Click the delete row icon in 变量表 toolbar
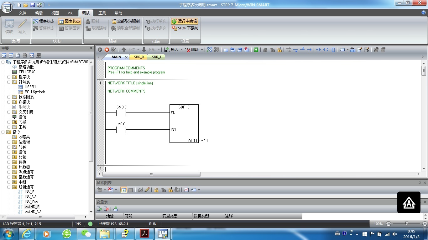428x240 pixels. pos(107,209)
